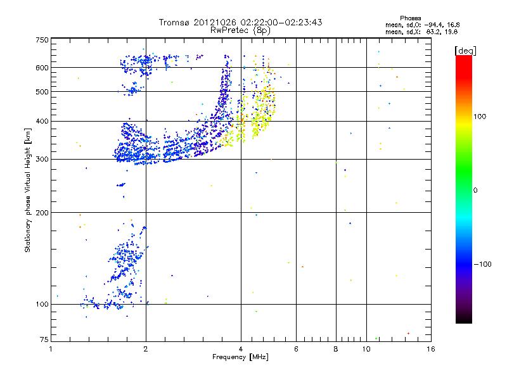Click the 'mean, sd,O: -94.4, 16.8' line
Image resolution: width=507 pixels, height=380 pixels.
coord(422,25)
